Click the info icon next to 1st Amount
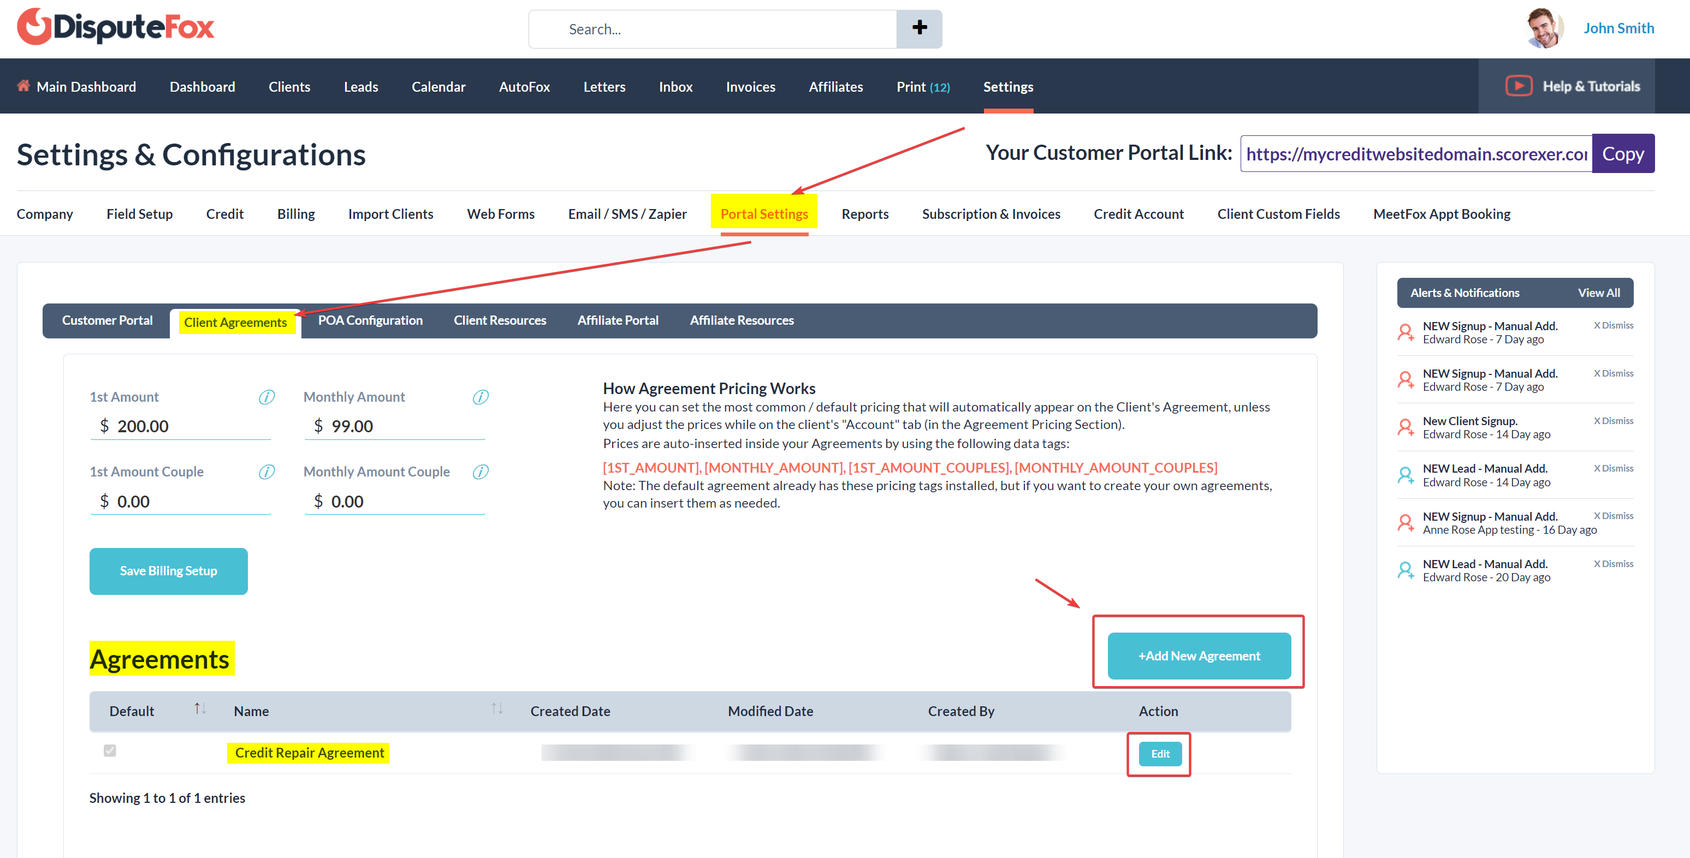The width and height of the screenshot is (1690, 858). pyautogui.click(x=267, y=397)
